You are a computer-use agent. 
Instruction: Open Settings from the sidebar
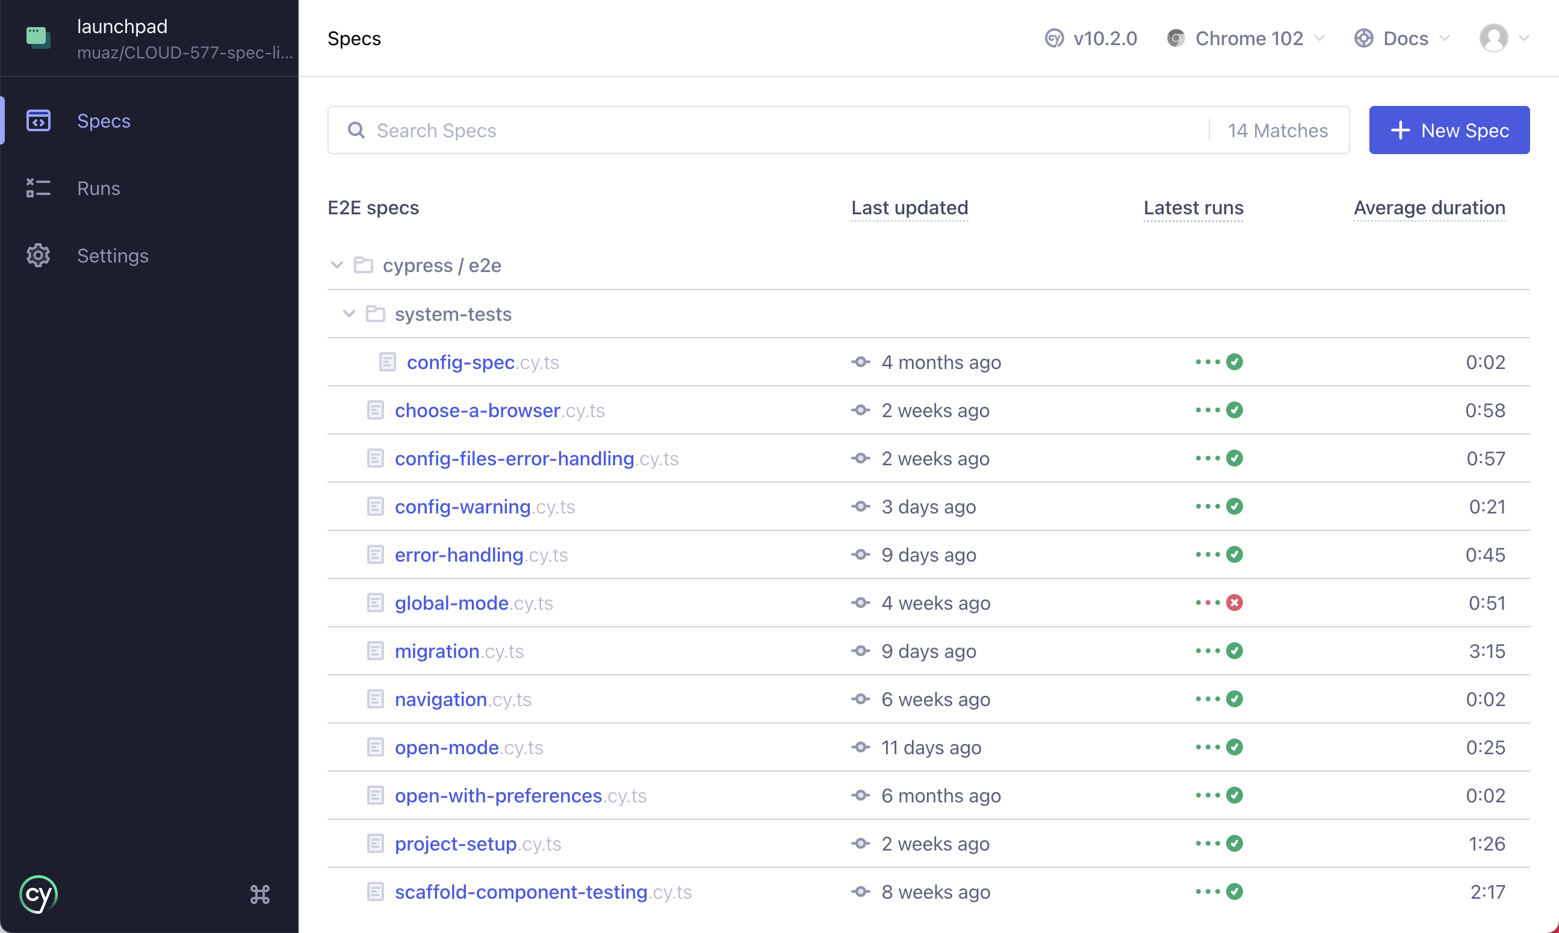113,255
